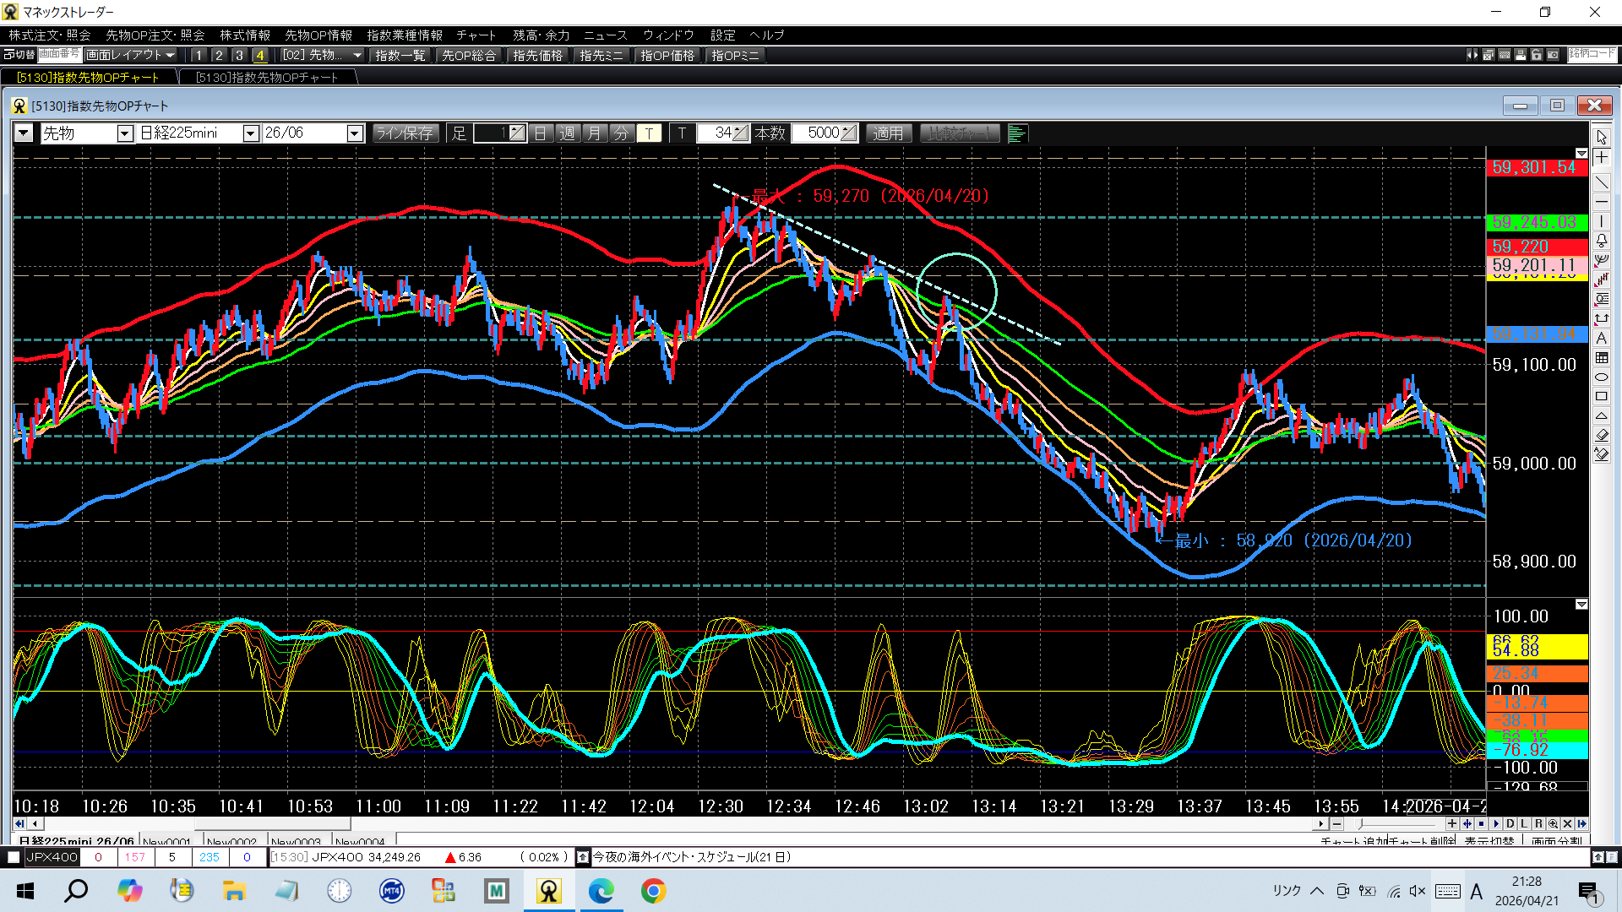Choose the eraser tool
This screenshot has height=912, width=1622.
click(1601, 435)
